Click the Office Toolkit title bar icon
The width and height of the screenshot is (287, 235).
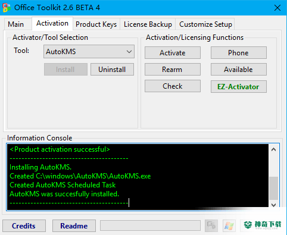7,8
